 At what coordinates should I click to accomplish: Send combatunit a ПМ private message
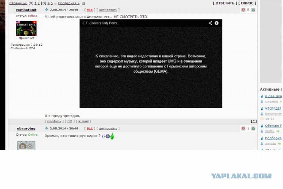point(70,121)
